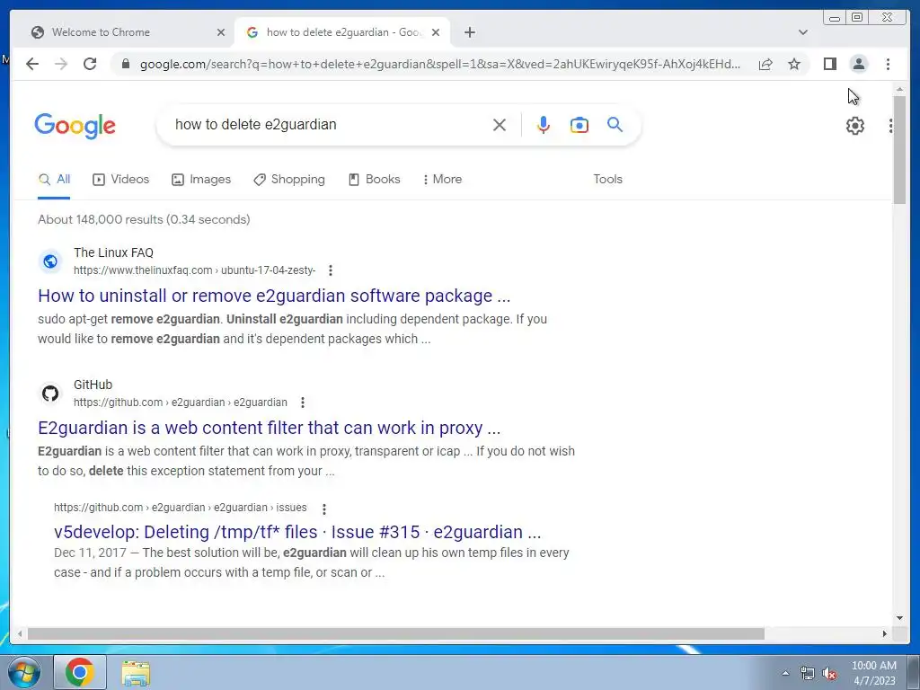
Task: Open File Explorer from the taskbar
Action: click(x=136, y=673)
